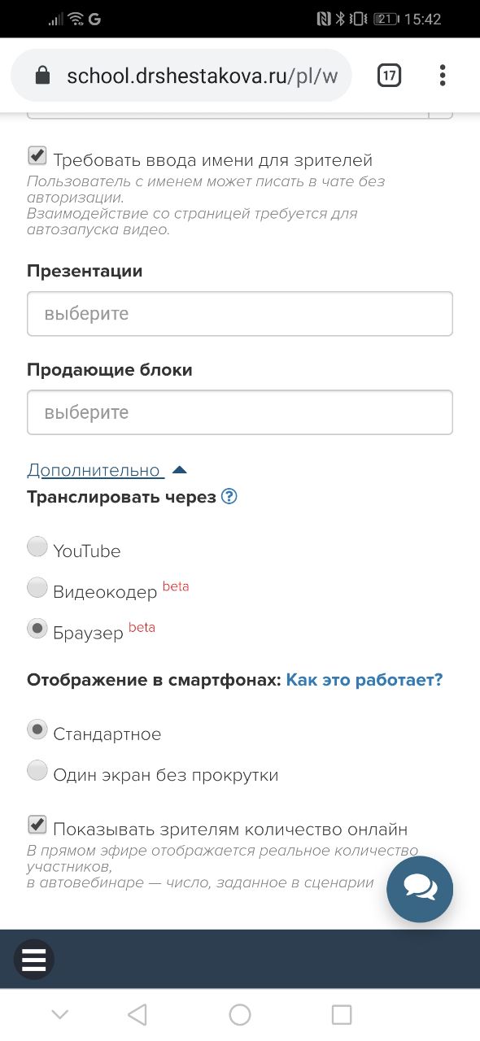
Task: Hide keyboard with the down chevron icon
Action: tap(59, 1014)
